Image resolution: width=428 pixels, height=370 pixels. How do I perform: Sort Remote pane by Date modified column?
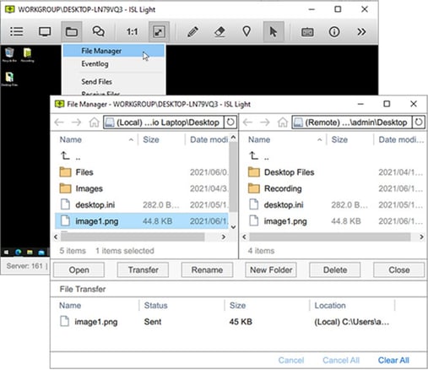[x=401, y=139]
